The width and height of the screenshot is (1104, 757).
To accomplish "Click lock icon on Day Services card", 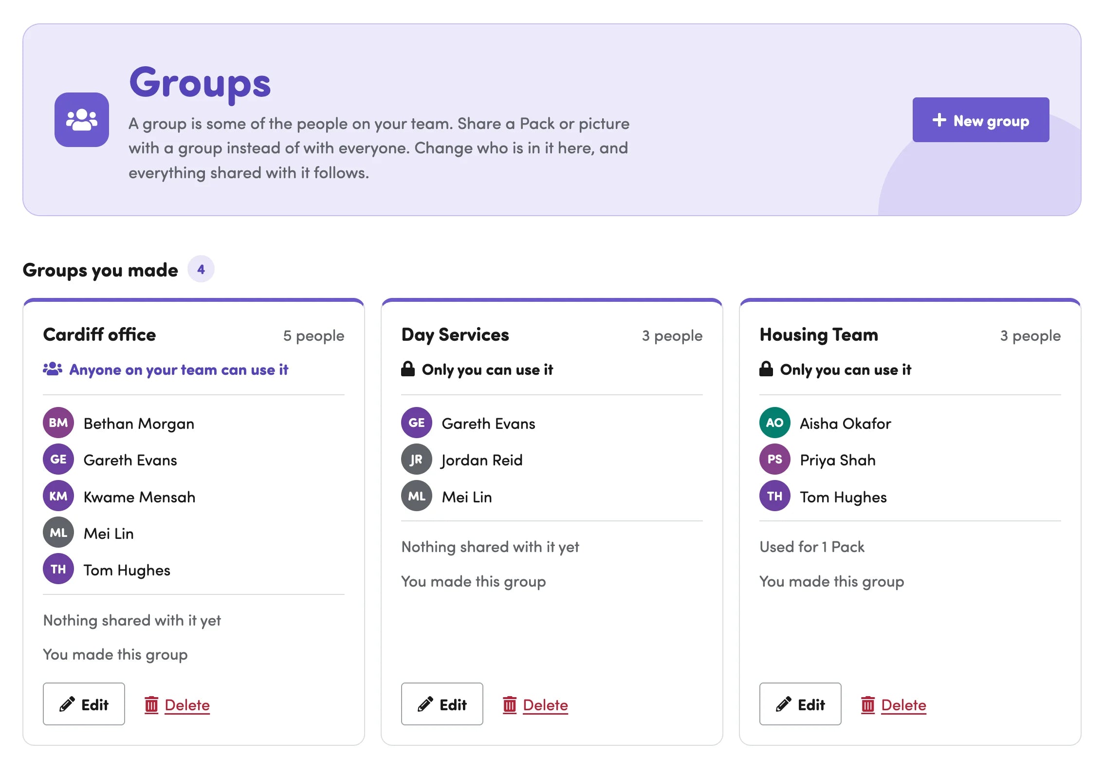I will tap(407, 369).
